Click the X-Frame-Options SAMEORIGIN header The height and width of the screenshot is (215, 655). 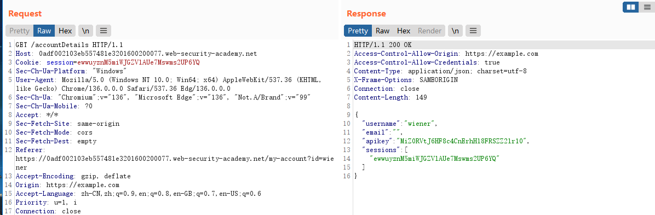pyautogui.click(x=406, y=80)
